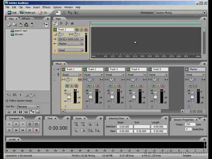Mute Track 5 in Mixer
This screenshot has width=212, height=159.
point(154,86)
